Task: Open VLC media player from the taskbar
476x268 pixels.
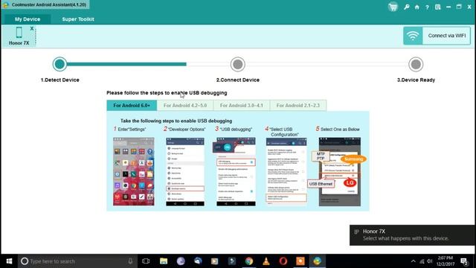Action: click(x=266, y=261)
